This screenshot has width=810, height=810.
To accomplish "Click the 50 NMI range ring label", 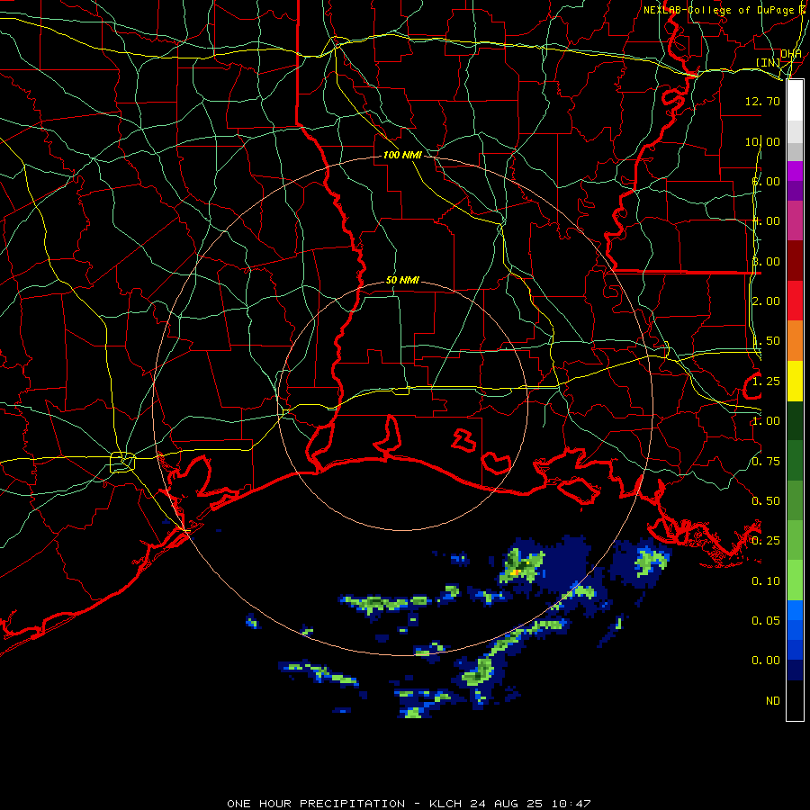I will [402, 281].
